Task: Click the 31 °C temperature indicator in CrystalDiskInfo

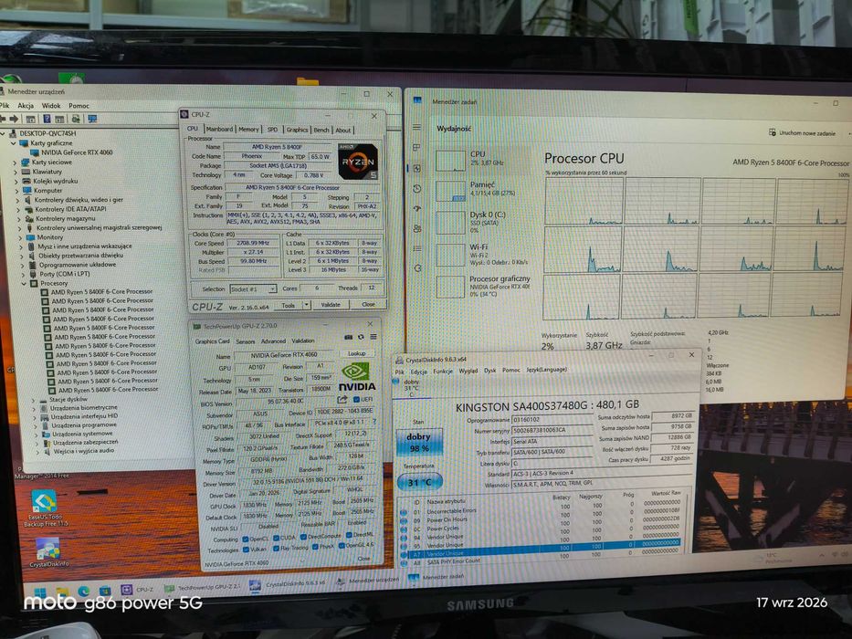Action: 419,482
